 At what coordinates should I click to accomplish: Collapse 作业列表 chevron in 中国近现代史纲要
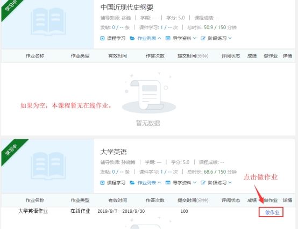[159, 38]
